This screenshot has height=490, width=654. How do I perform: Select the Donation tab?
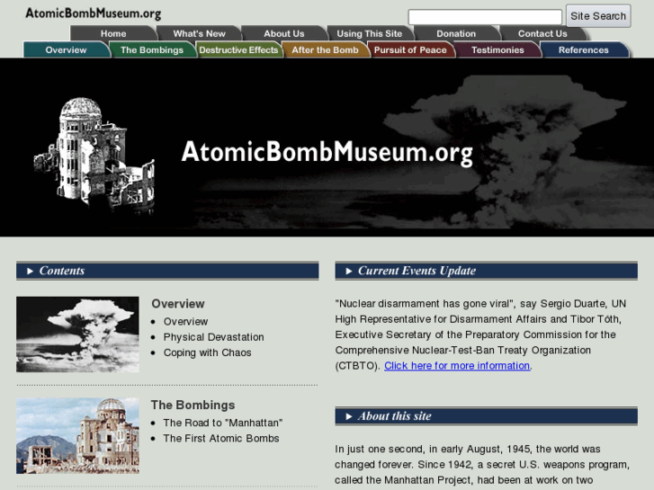[456, 33]
